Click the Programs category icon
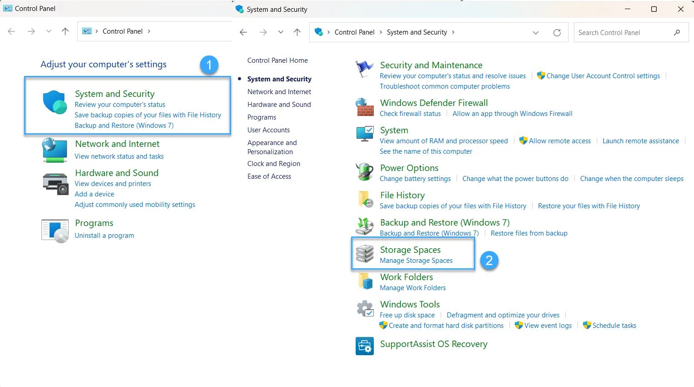Image resolution: width=694 pixels, height=387 pixels. (x=55, y=231)
